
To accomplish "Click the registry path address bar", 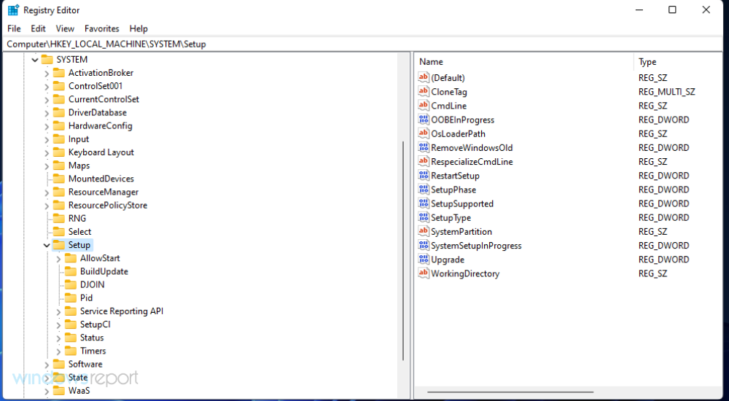I will click(x=364, y=44).
